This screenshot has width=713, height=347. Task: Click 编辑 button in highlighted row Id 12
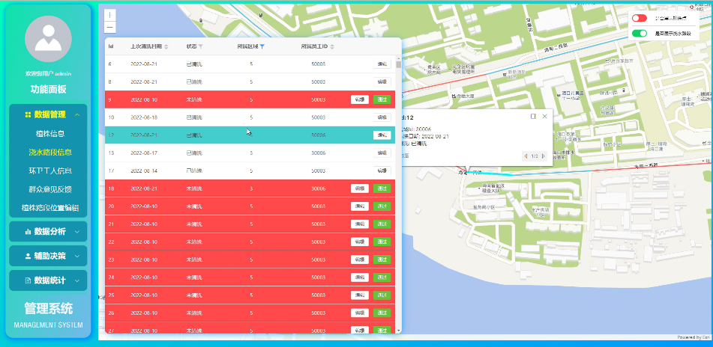click(x=382, y=135)
